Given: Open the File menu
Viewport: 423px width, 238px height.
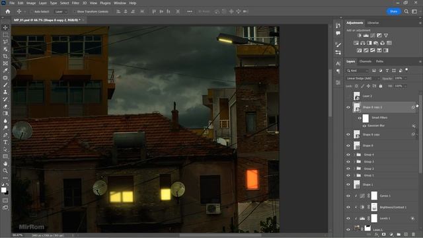Looking at the screenshot, I should tap(12, 3).
